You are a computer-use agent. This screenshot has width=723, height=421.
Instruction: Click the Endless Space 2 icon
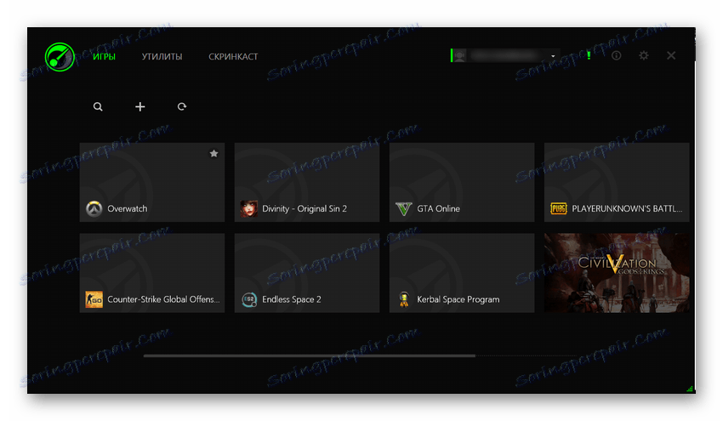pos(249,299)
